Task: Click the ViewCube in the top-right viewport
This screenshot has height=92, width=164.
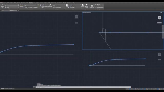Action: tap(159, 17)
